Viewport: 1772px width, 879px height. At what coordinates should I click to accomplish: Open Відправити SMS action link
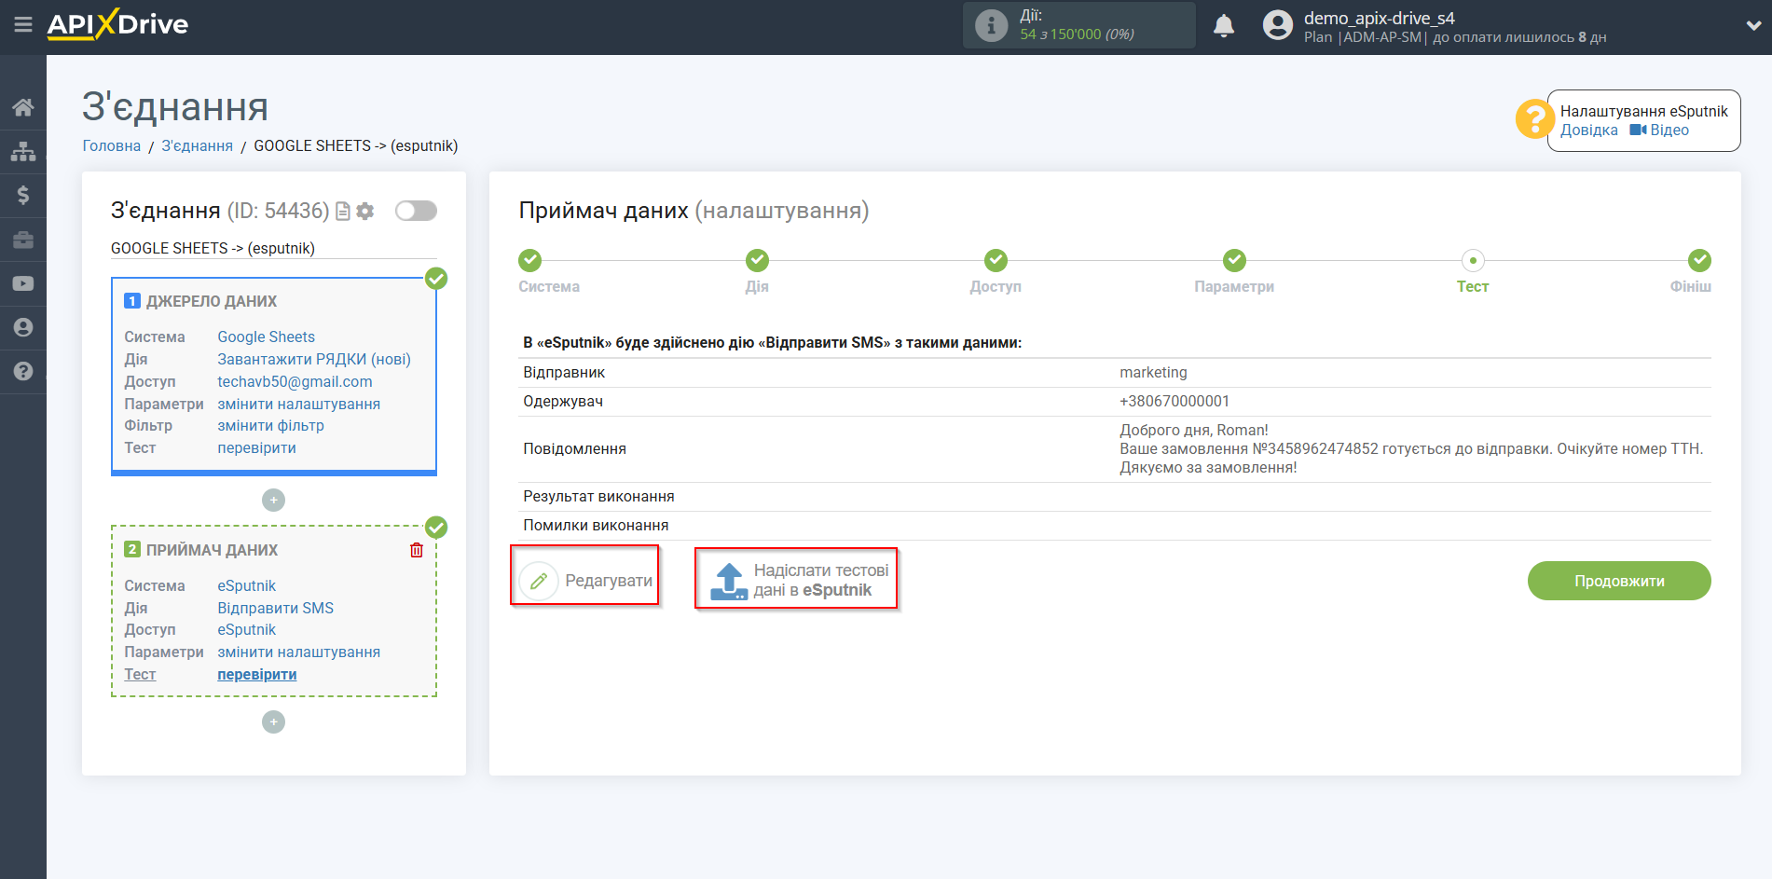click(275, 608)
